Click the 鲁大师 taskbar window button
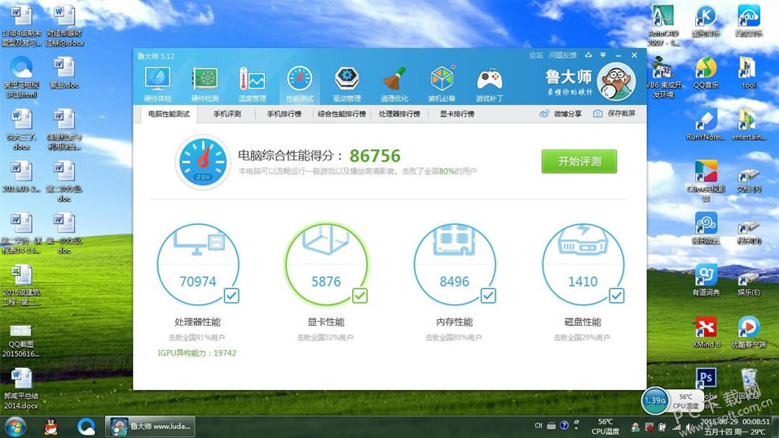The height and width of the screenshot is (438, 779). pyautogui.click(x=151, y=427)
